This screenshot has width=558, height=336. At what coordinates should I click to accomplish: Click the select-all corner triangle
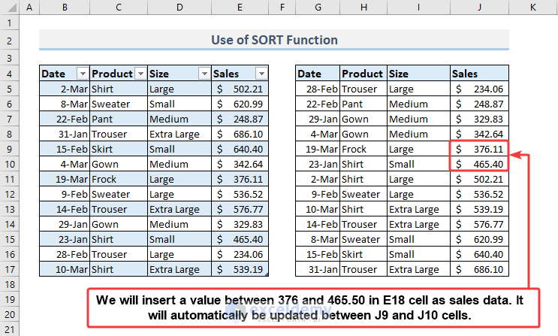click(x=8, y=8)
